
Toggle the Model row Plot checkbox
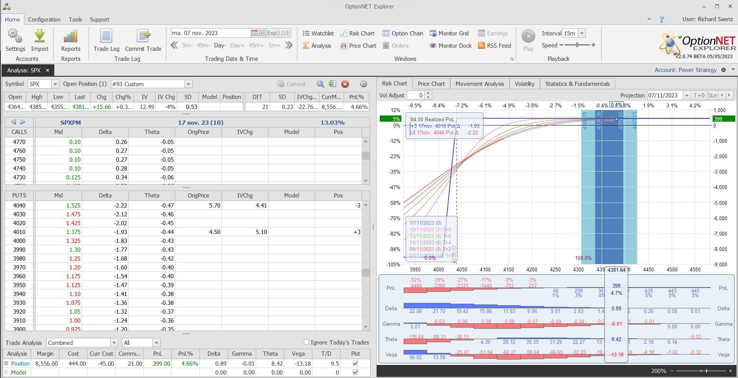coord(355,372)
